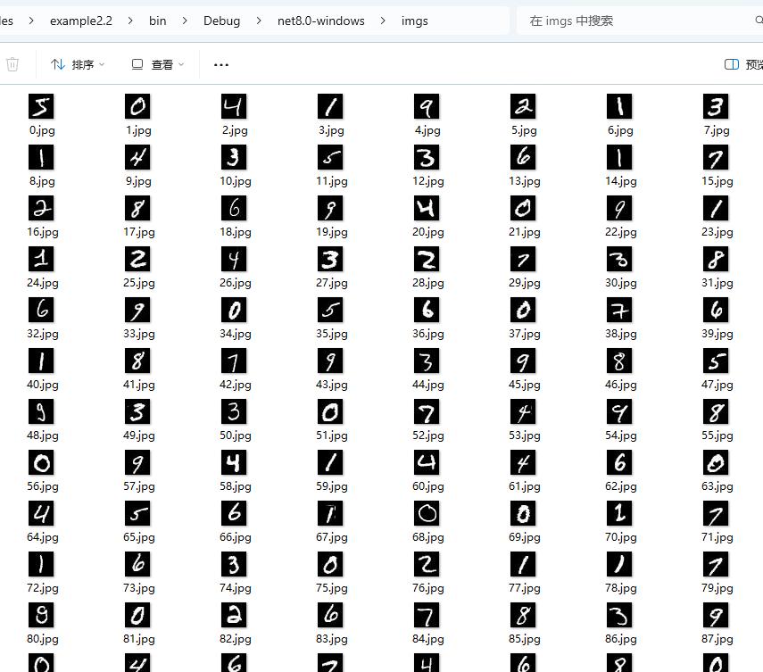Pick the 46.jpg image thumbnail

(619, 361)
